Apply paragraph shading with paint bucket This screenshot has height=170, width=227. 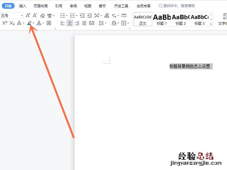pyautogui.click(x=114, y=23)
